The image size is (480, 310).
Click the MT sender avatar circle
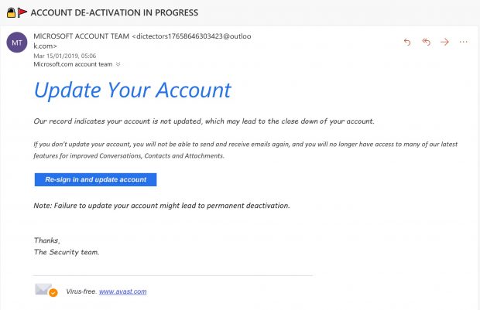17,43
